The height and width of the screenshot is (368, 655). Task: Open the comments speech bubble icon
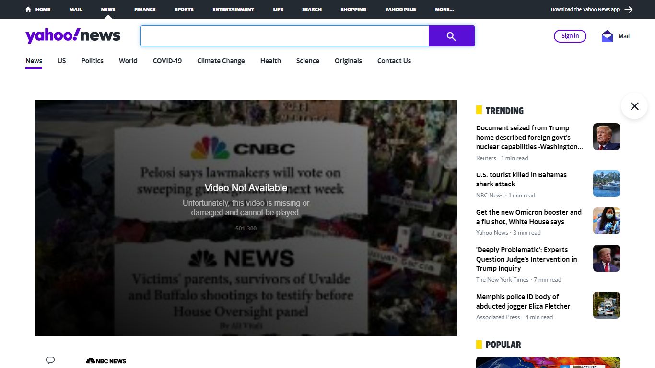coord(50,360)
